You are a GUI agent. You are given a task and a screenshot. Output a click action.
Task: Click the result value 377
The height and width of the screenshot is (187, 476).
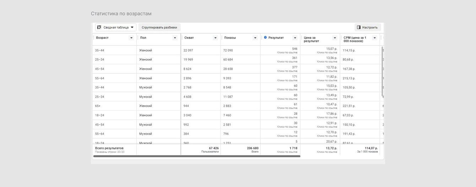294,67
